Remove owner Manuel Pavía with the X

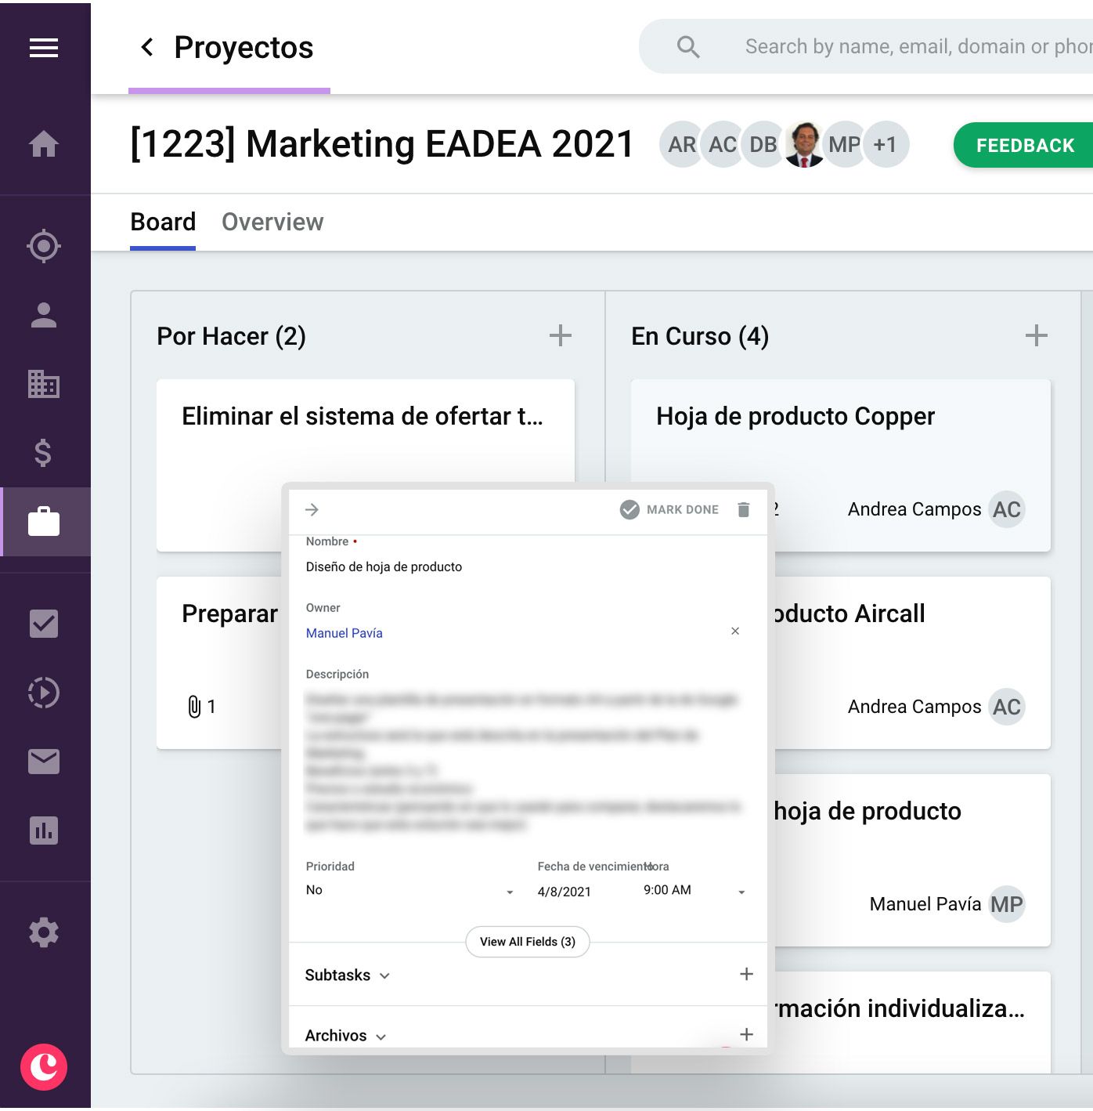click(735, 631)
